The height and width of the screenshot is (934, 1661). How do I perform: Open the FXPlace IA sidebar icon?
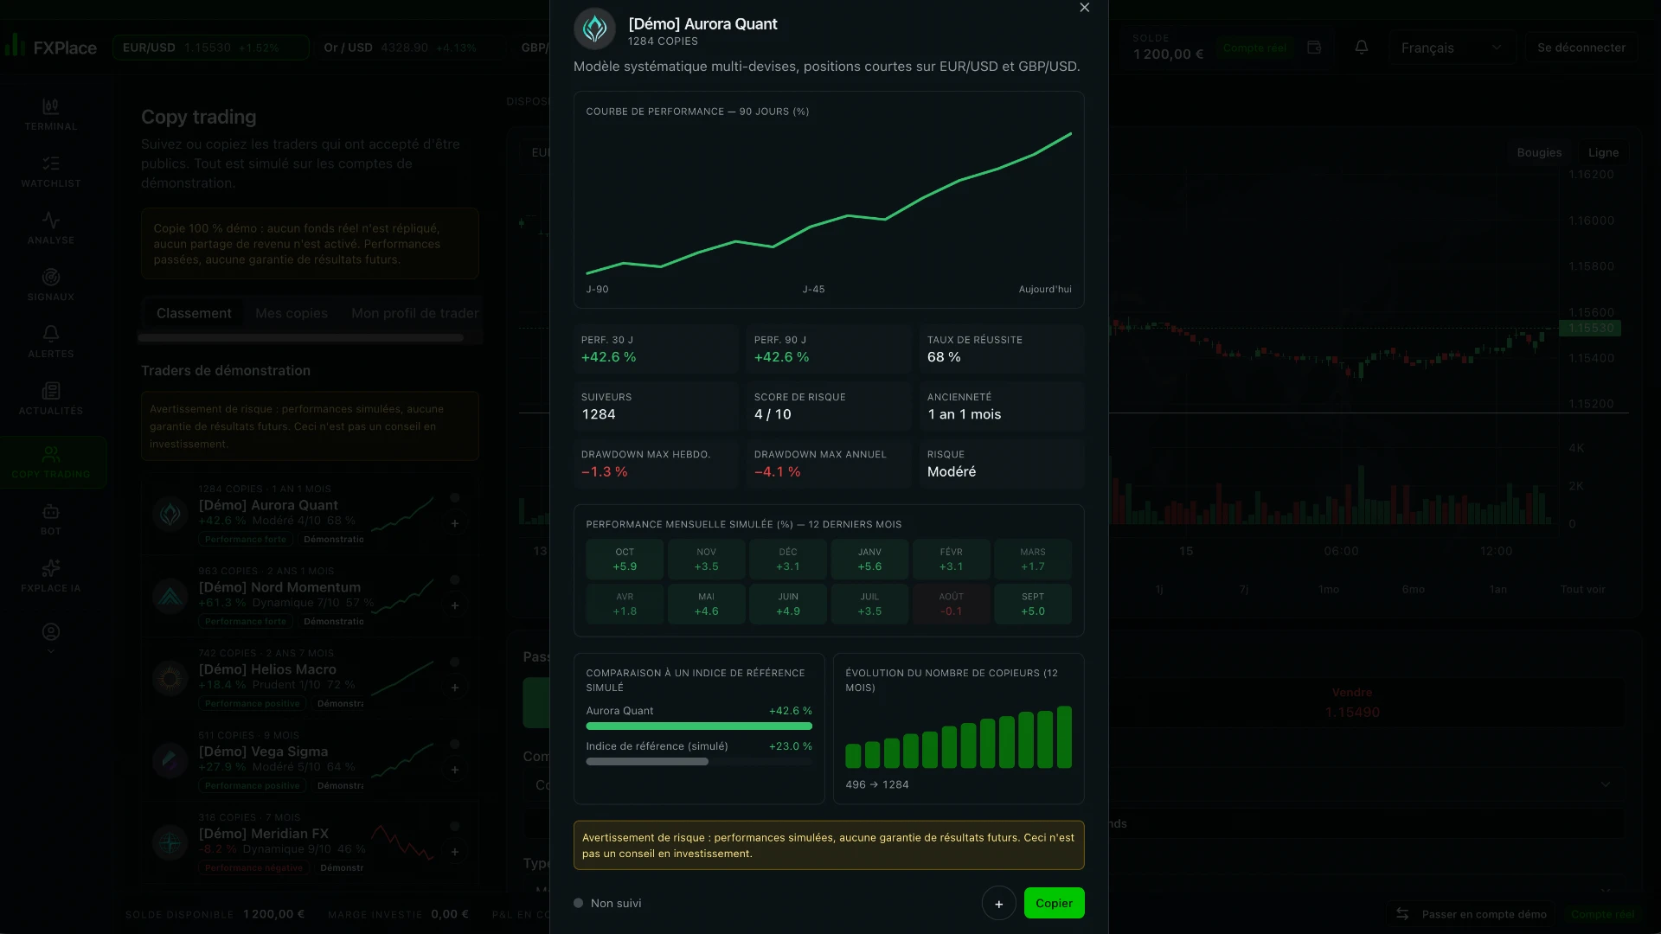pyautogui.click(x=51, y=576)
